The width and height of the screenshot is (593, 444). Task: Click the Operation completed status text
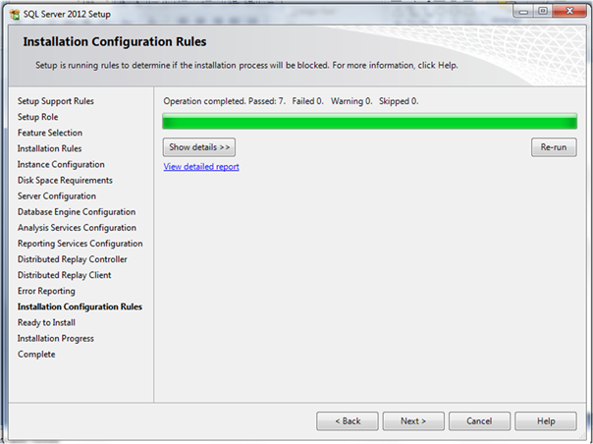tap(291, 101)
